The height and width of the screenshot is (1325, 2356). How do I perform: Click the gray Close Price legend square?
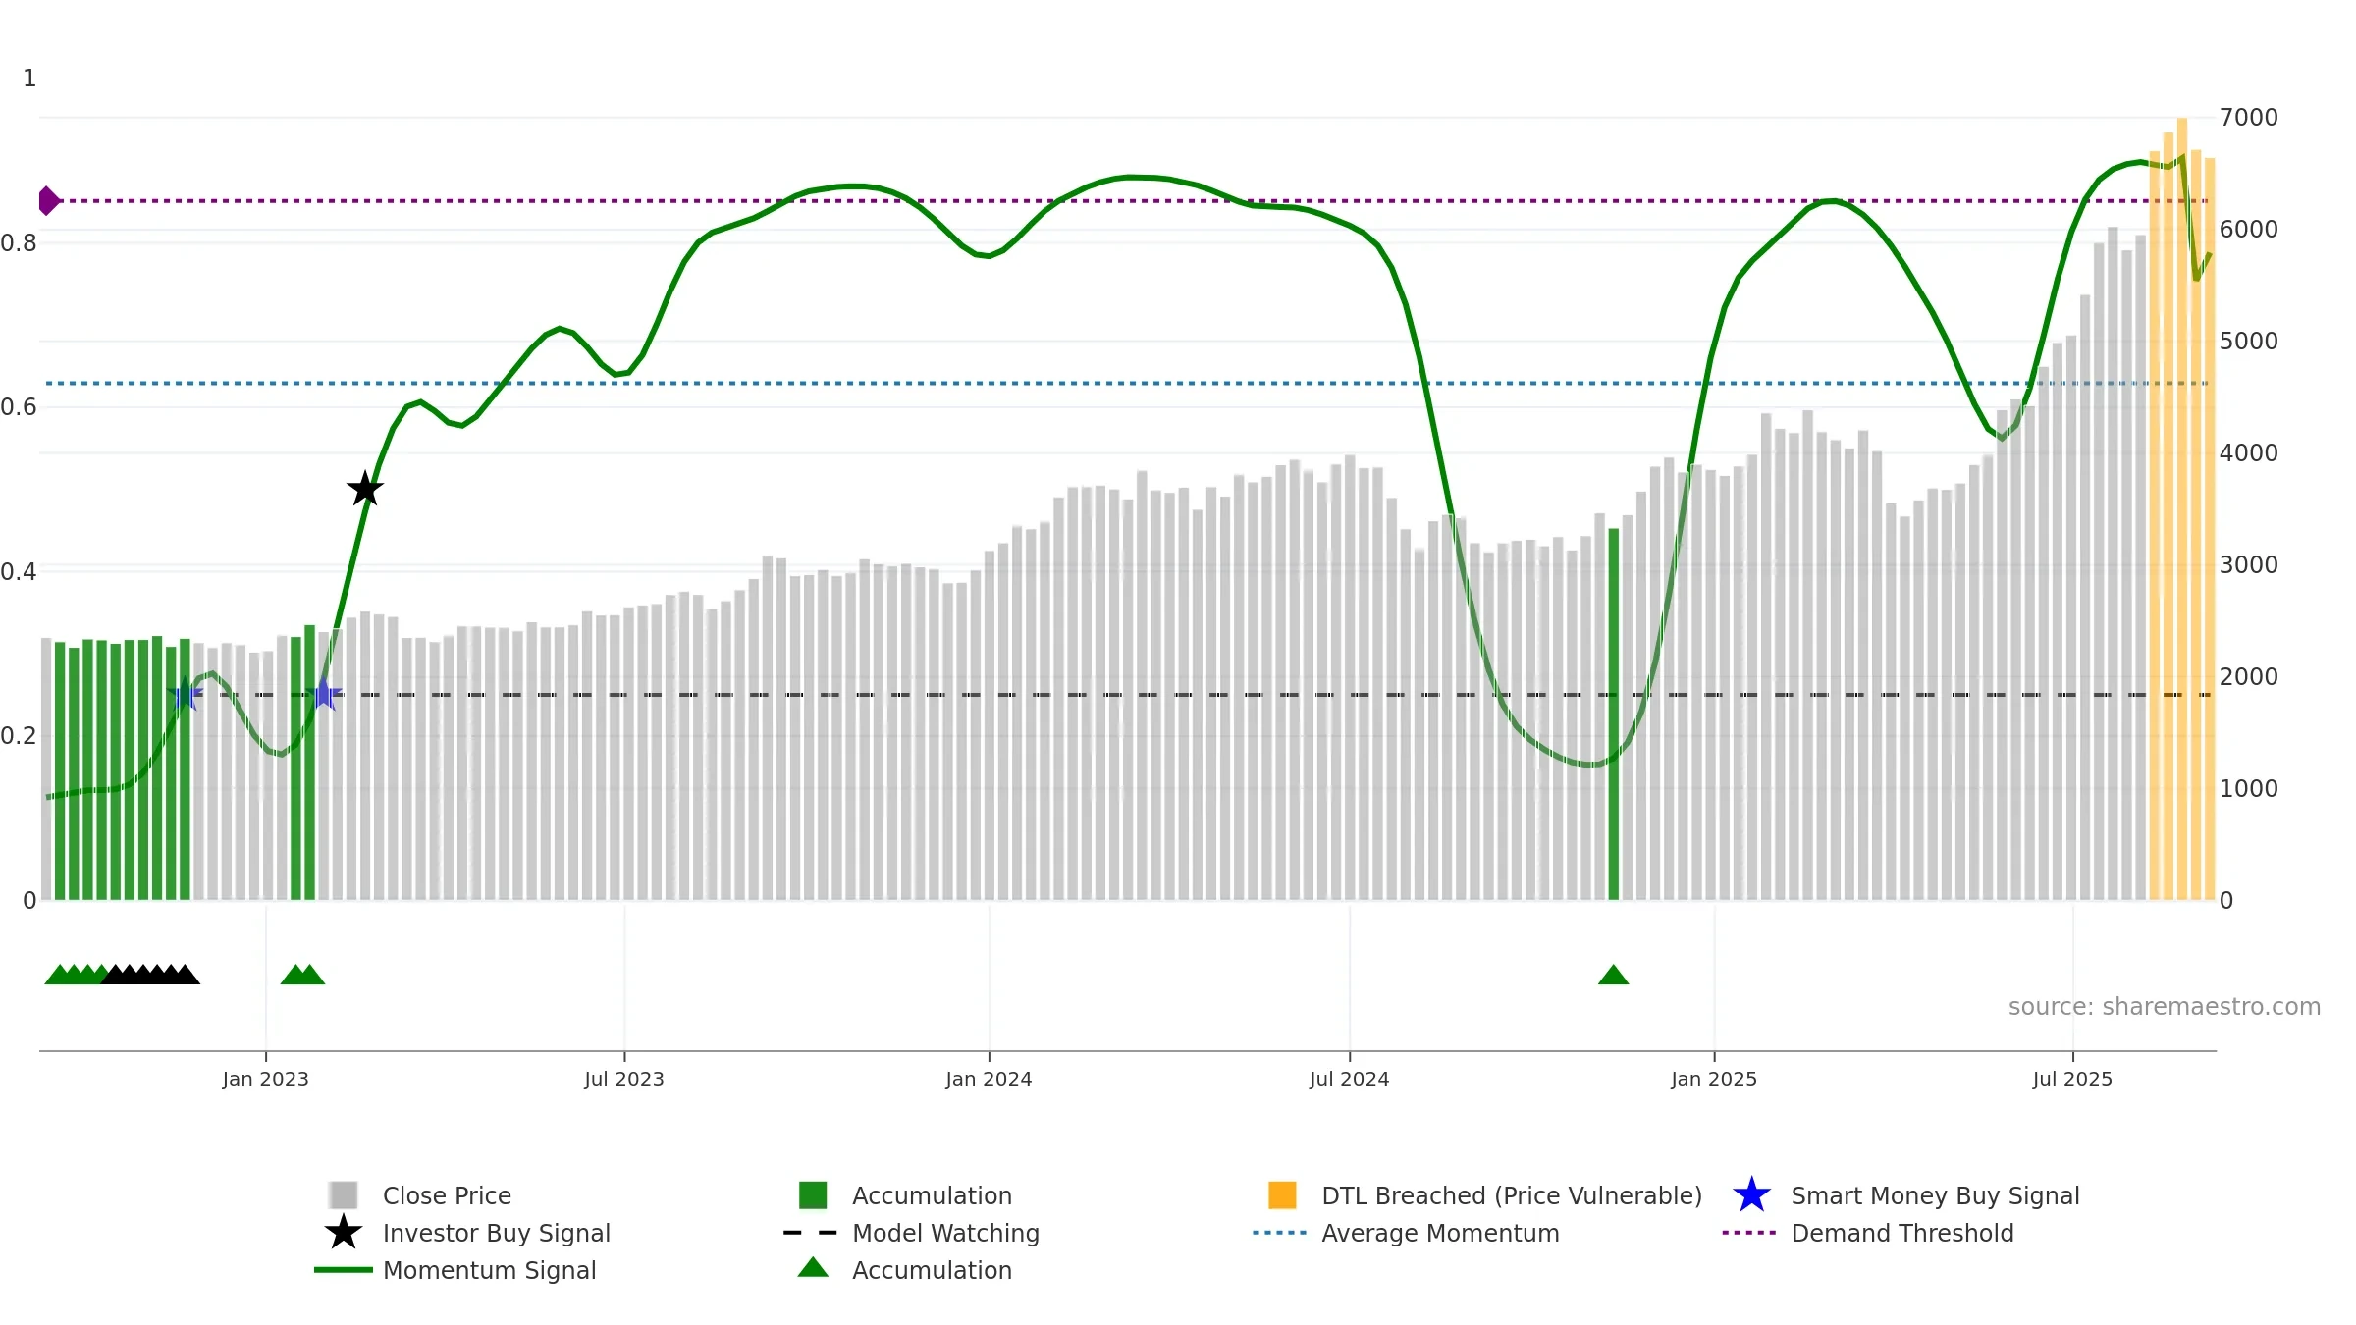coord(343,1195)
